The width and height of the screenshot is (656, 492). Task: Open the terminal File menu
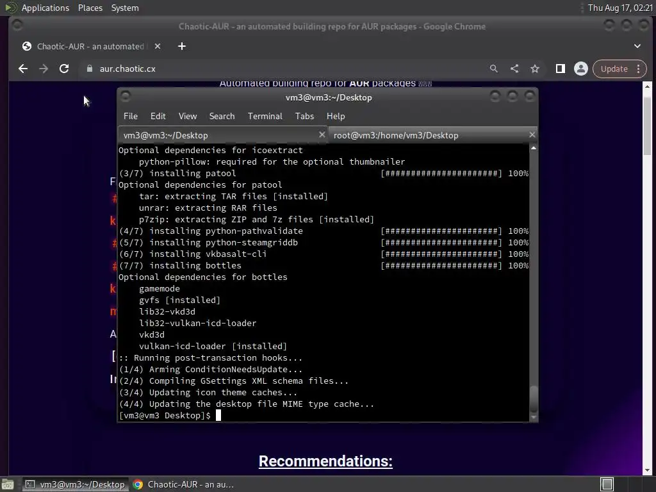(x=131, y=116)
